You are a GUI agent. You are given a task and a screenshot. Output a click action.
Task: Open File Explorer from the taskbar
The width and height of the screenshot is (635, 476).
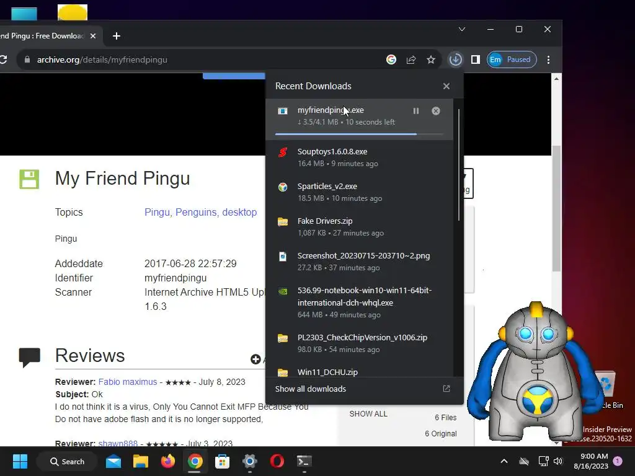(141, 461)
